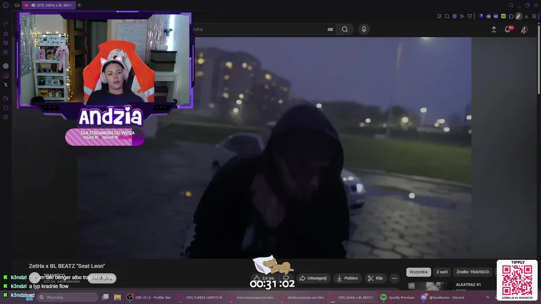
Task: Click the Udostępnij share button
Action: (313, 278)
